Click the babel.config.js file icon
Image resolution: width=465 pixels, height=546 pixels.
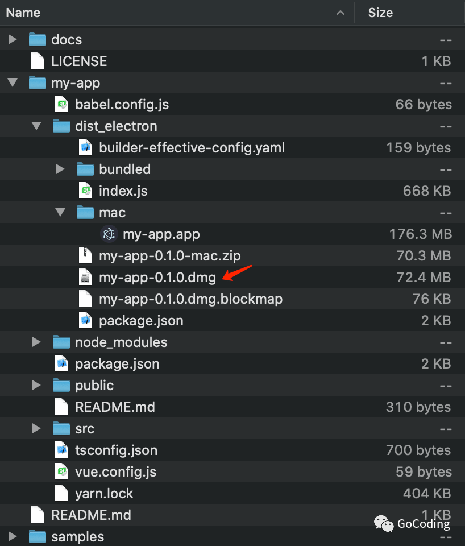[x=61, y=104]
